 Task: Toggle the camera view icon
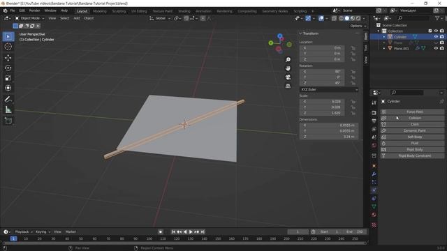[x=288, y=77]
